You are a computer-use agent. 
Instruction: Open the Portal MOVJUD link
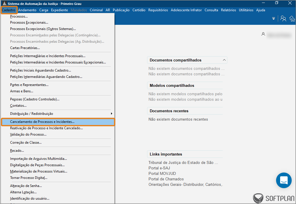click(x=162, y=174)
